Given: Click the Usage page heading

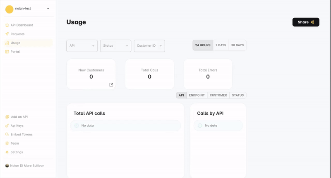Looking at the screenshot, I should click(x=76, y=22).
